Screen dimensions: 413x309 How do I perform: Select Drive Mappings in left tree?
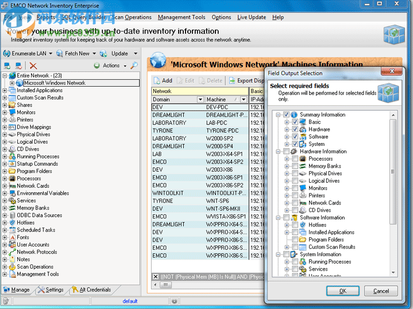[x=34, y=127]
